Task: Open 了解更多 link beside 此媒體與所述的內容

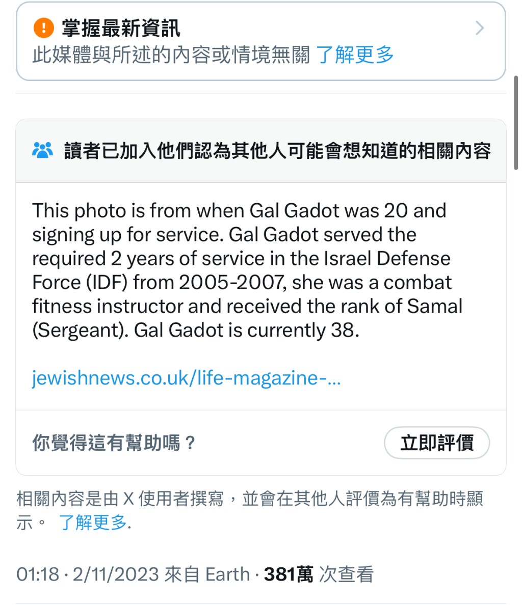Action: (x=355, y=54)
